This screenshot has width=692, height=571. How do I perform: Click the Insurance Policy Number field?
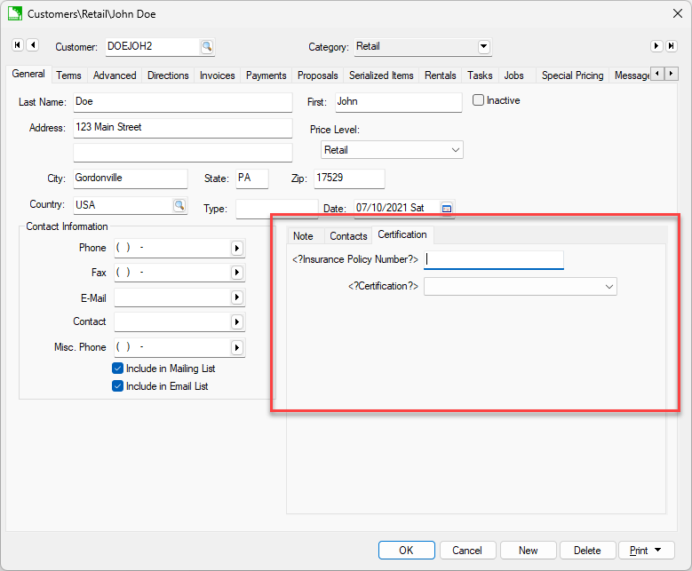(493, 259)
